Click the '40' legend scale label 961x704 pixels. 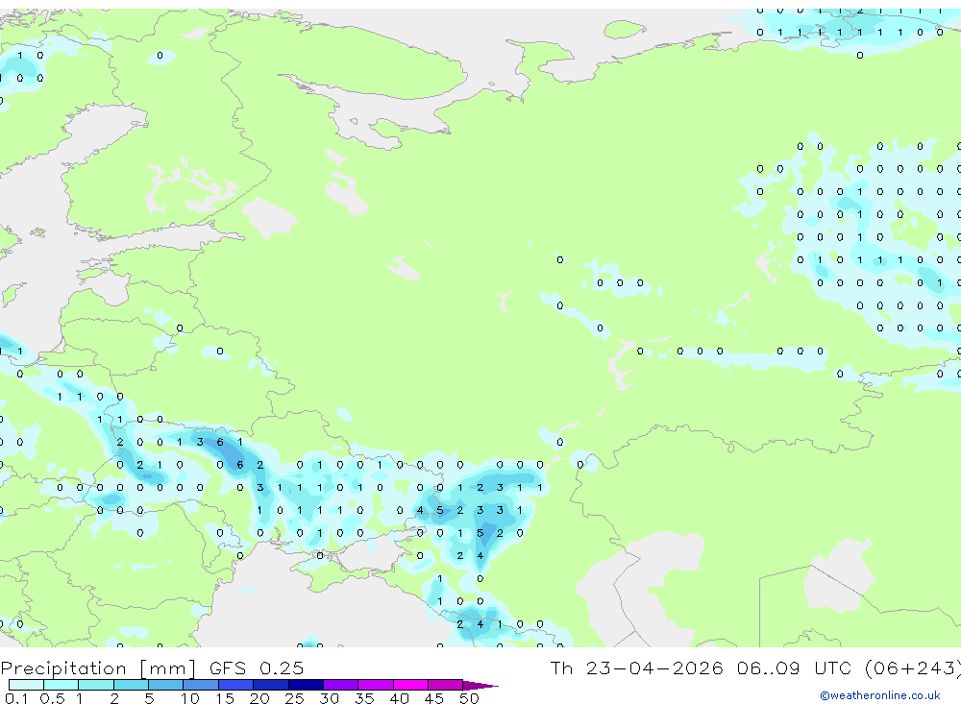point(399,698)
